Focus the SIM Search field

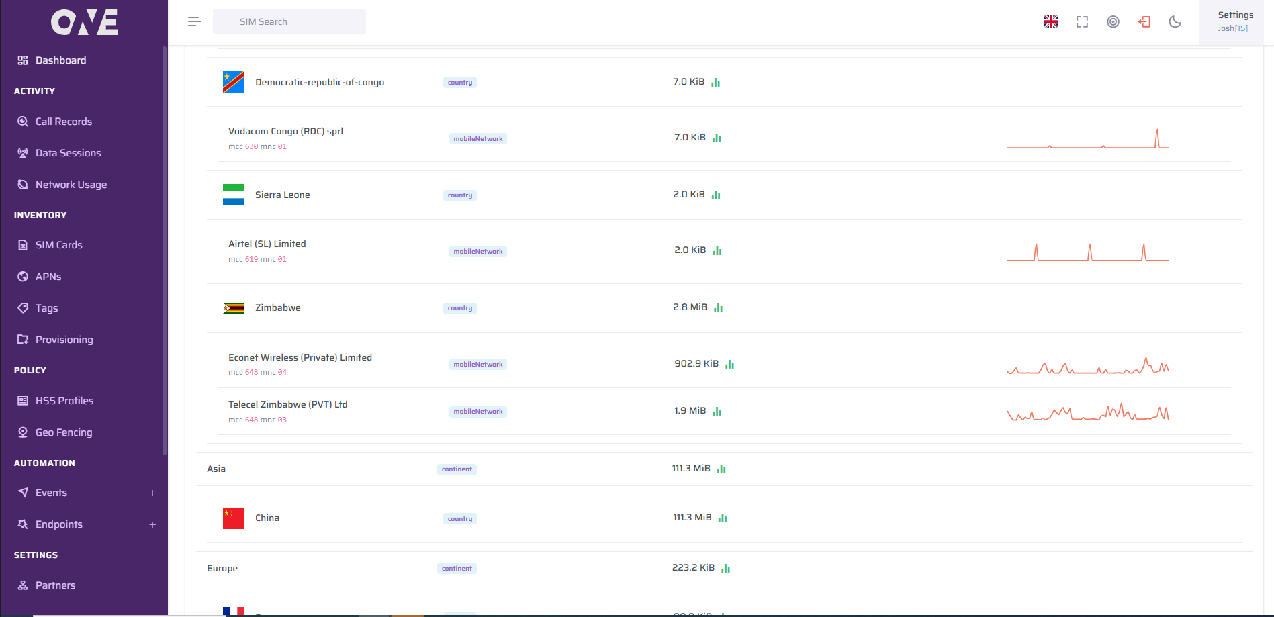pos(289,21)
